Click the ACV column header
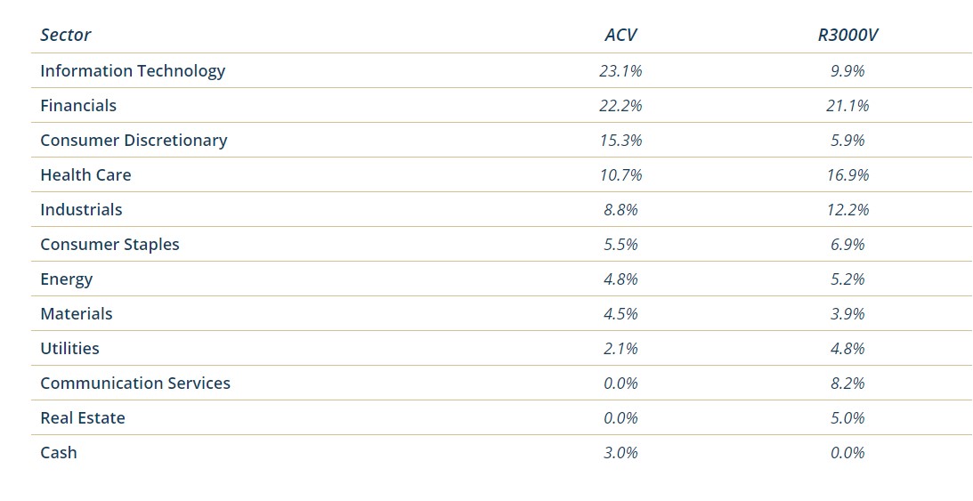Viewport: 973px width, 501px height. [620, 36]
